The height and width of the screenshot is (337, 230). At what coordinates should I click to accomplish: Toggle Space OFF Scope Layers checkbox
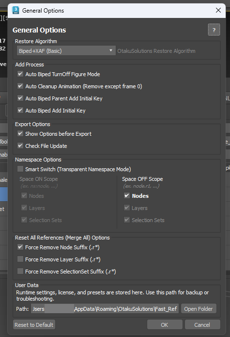click(x=127, y=208)
